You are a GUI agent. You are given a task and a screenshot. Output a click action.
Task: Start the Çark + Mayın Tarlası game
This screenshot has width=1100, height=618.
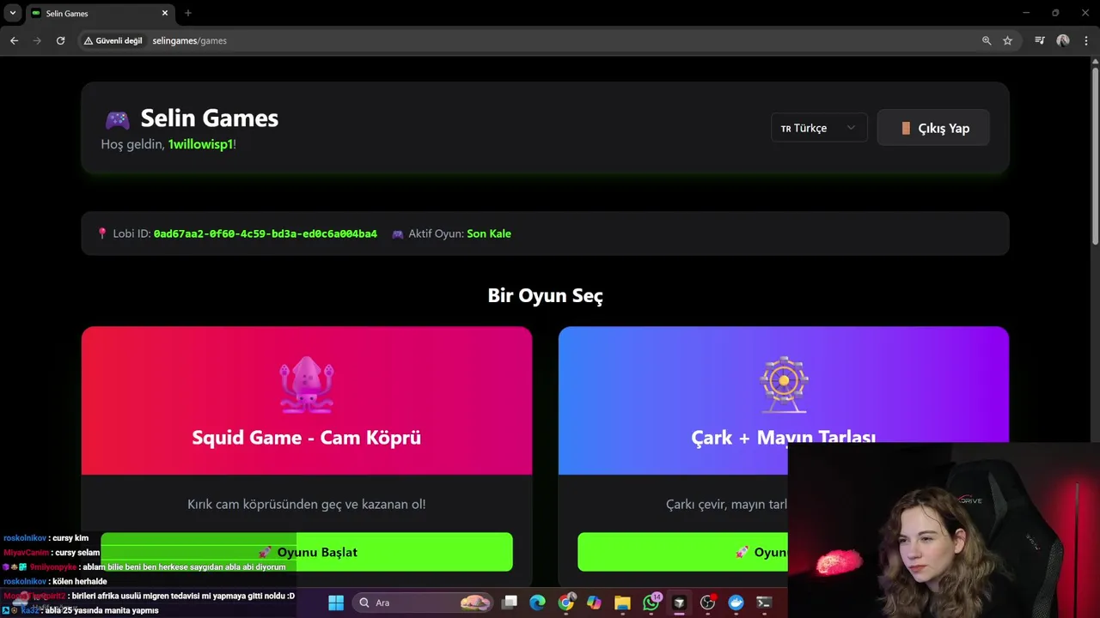pos(682,552)
